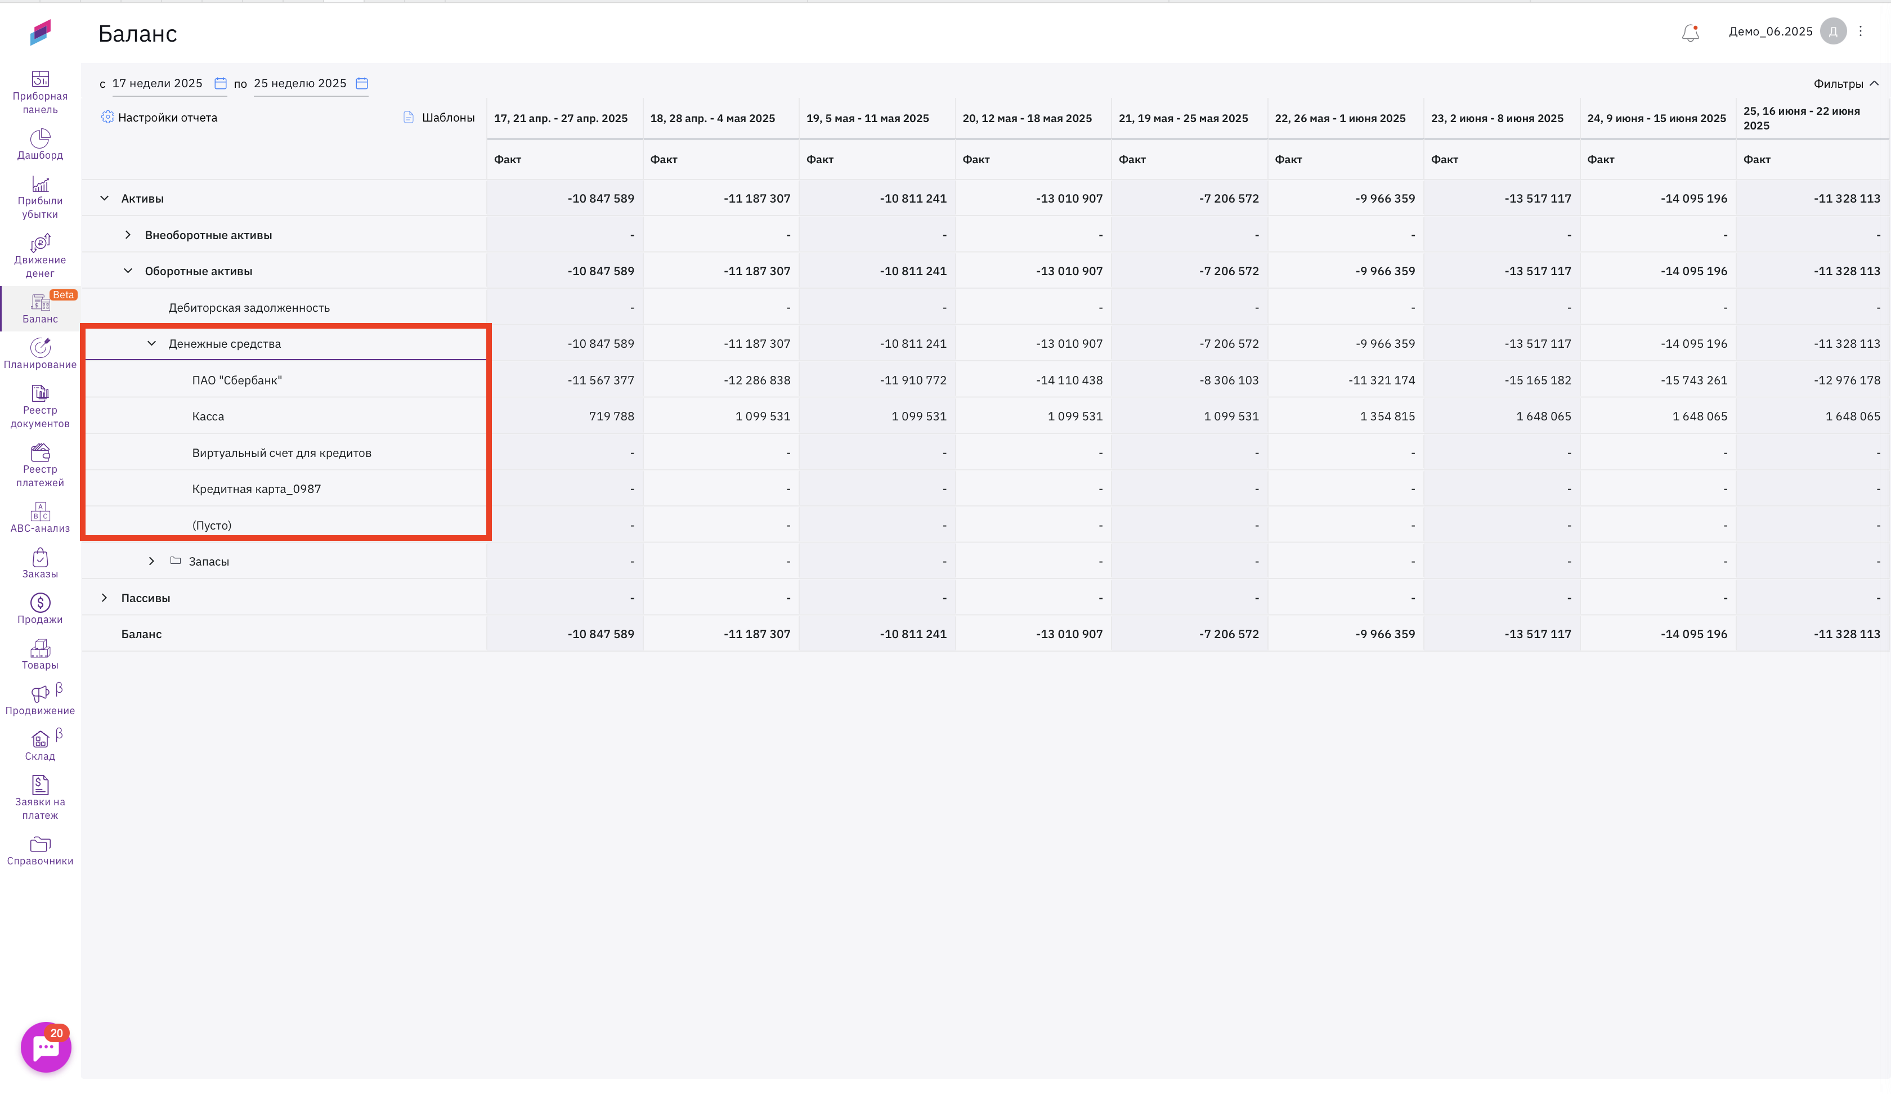Select the Баланс Beta sidebar item
The height and width of the screenshot is (1094, 1891).
click(40, 309)
